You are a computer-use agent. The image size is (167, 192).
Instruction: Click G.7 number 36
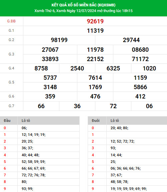coord(77,106)
